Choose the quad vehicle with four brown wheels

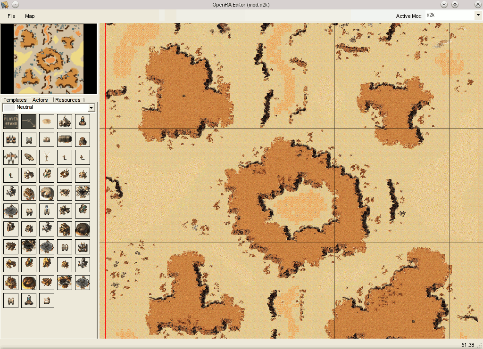pos(11,139)
